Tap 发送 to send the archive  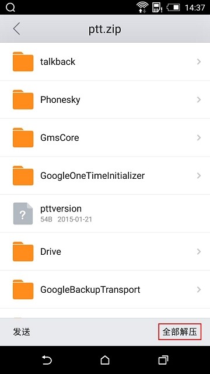[22, 332]
